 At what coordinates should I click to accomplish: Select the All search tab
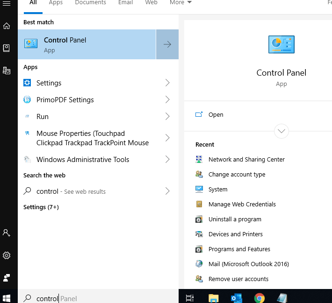(33, 2)
